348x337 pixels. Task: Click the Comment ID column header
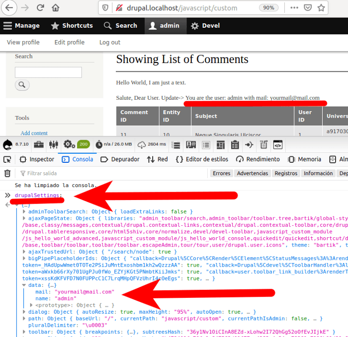tap(138, 116)
